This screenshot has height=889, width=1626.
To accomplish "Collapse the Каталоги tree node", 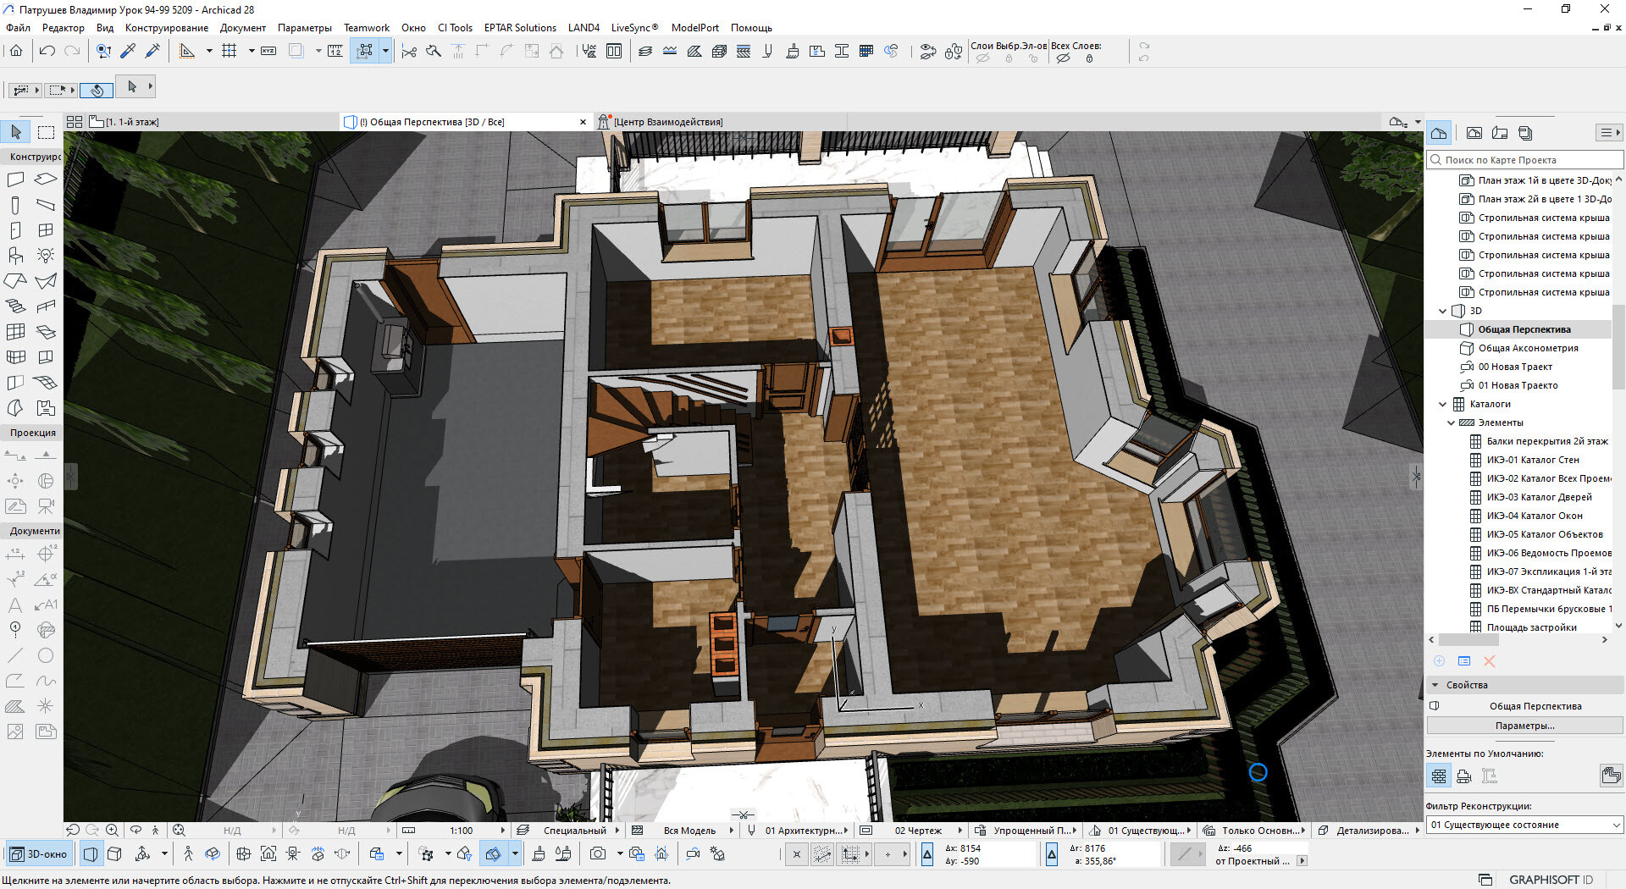I will point(1443,404).
